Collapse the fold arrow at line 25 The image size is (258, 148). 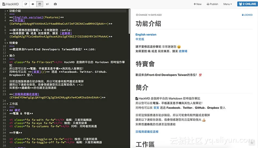tap(7, 104)
